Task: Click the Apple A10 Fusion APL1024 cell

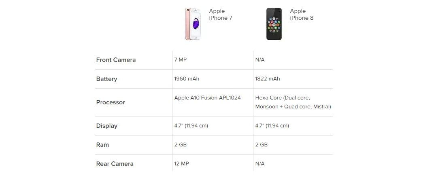Action: [207, 98]
